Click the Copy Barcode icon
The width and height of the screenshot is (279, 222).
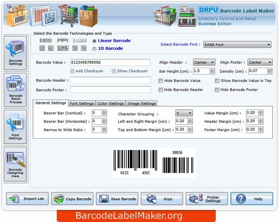[x=59, y=199]
